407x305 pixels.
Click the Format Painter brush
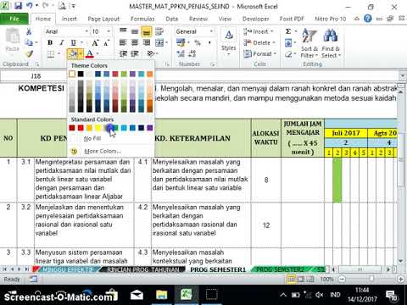[29, 53]
